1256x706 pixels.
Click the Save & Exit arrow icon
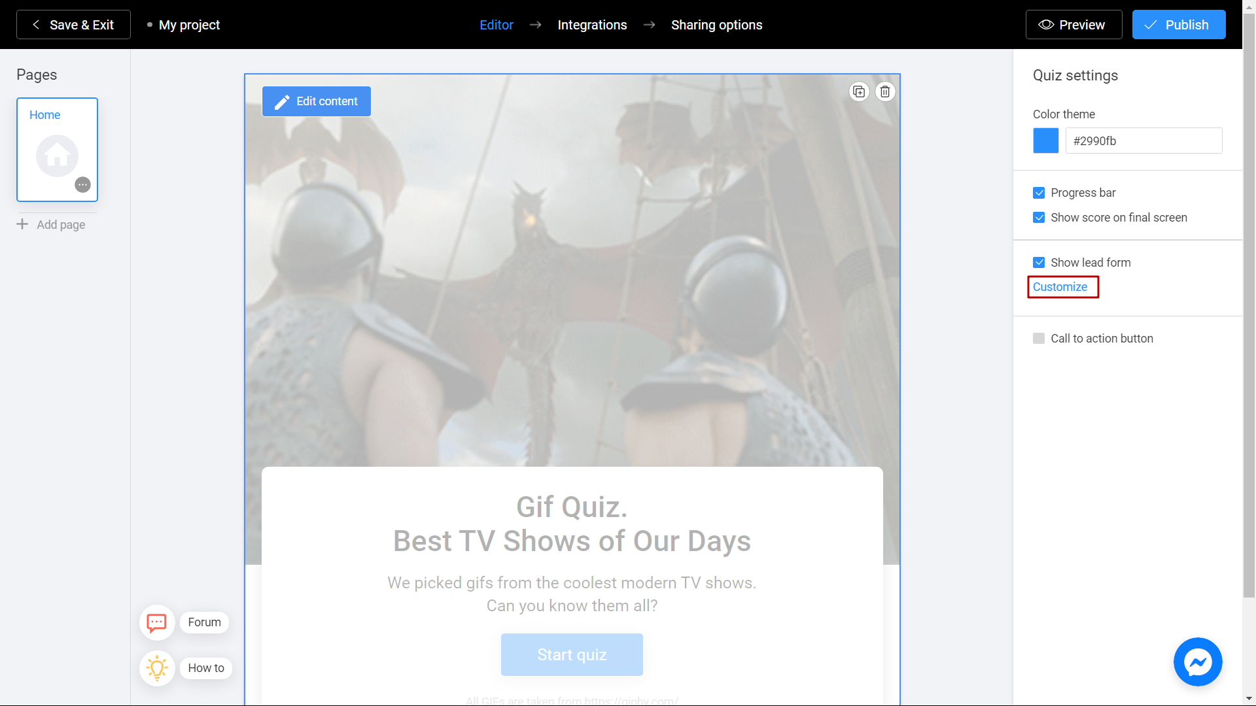35,24
